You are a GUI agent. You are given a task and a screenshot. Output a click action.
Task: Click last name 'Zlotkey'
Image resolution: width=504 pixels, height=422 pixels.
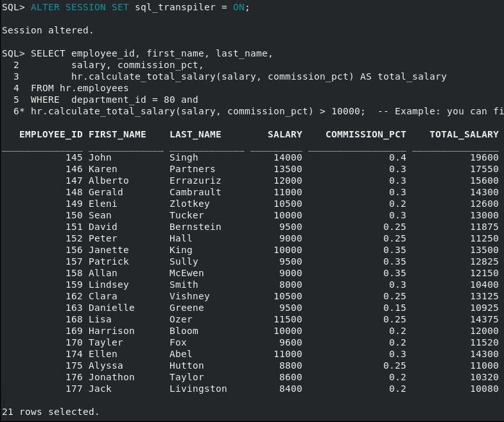[x=189, y=204]
